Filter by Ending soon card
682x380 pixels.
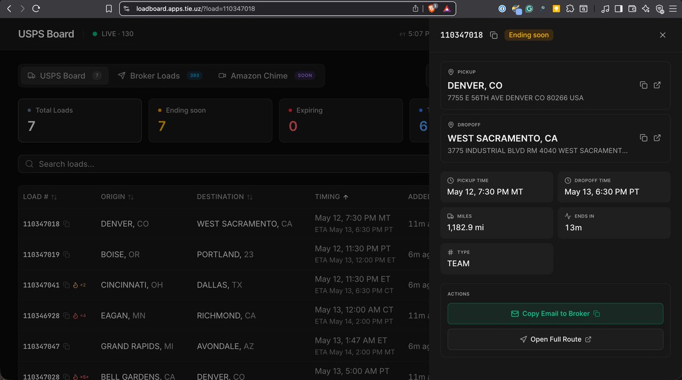[x=210, y=120]
